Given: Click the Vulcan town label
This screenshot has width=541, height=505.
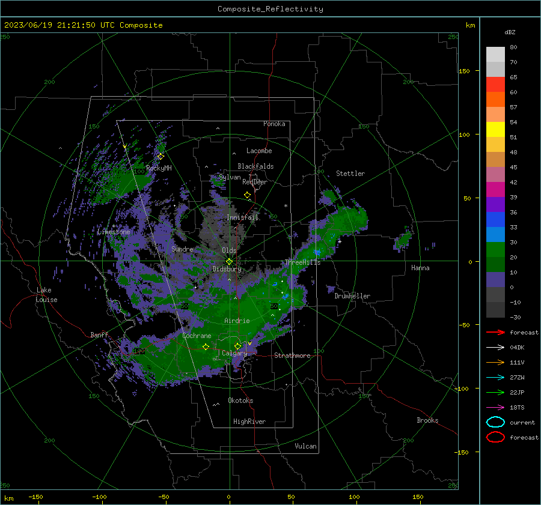Looking at the screenshot, I should [305, 446].
